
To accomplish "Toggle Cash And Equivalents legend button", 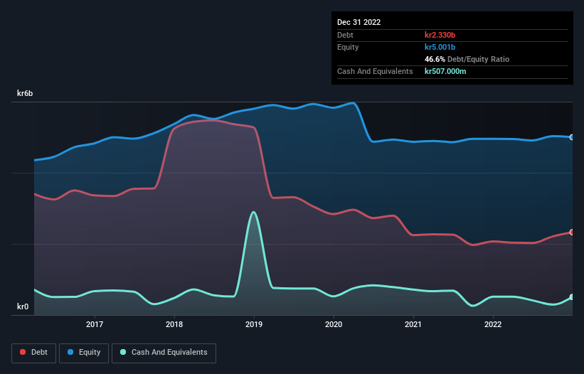I will coord(164,353).
